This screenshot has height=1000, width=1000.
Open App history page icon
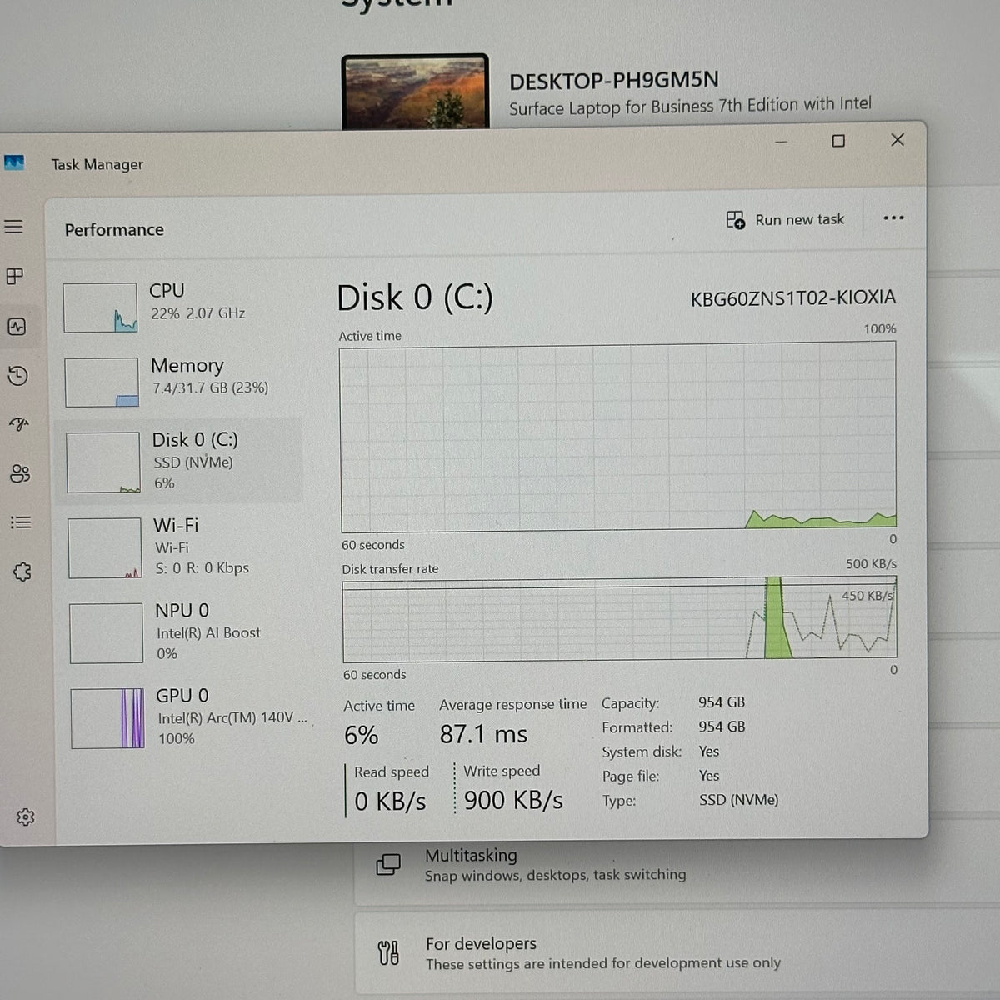17,376
